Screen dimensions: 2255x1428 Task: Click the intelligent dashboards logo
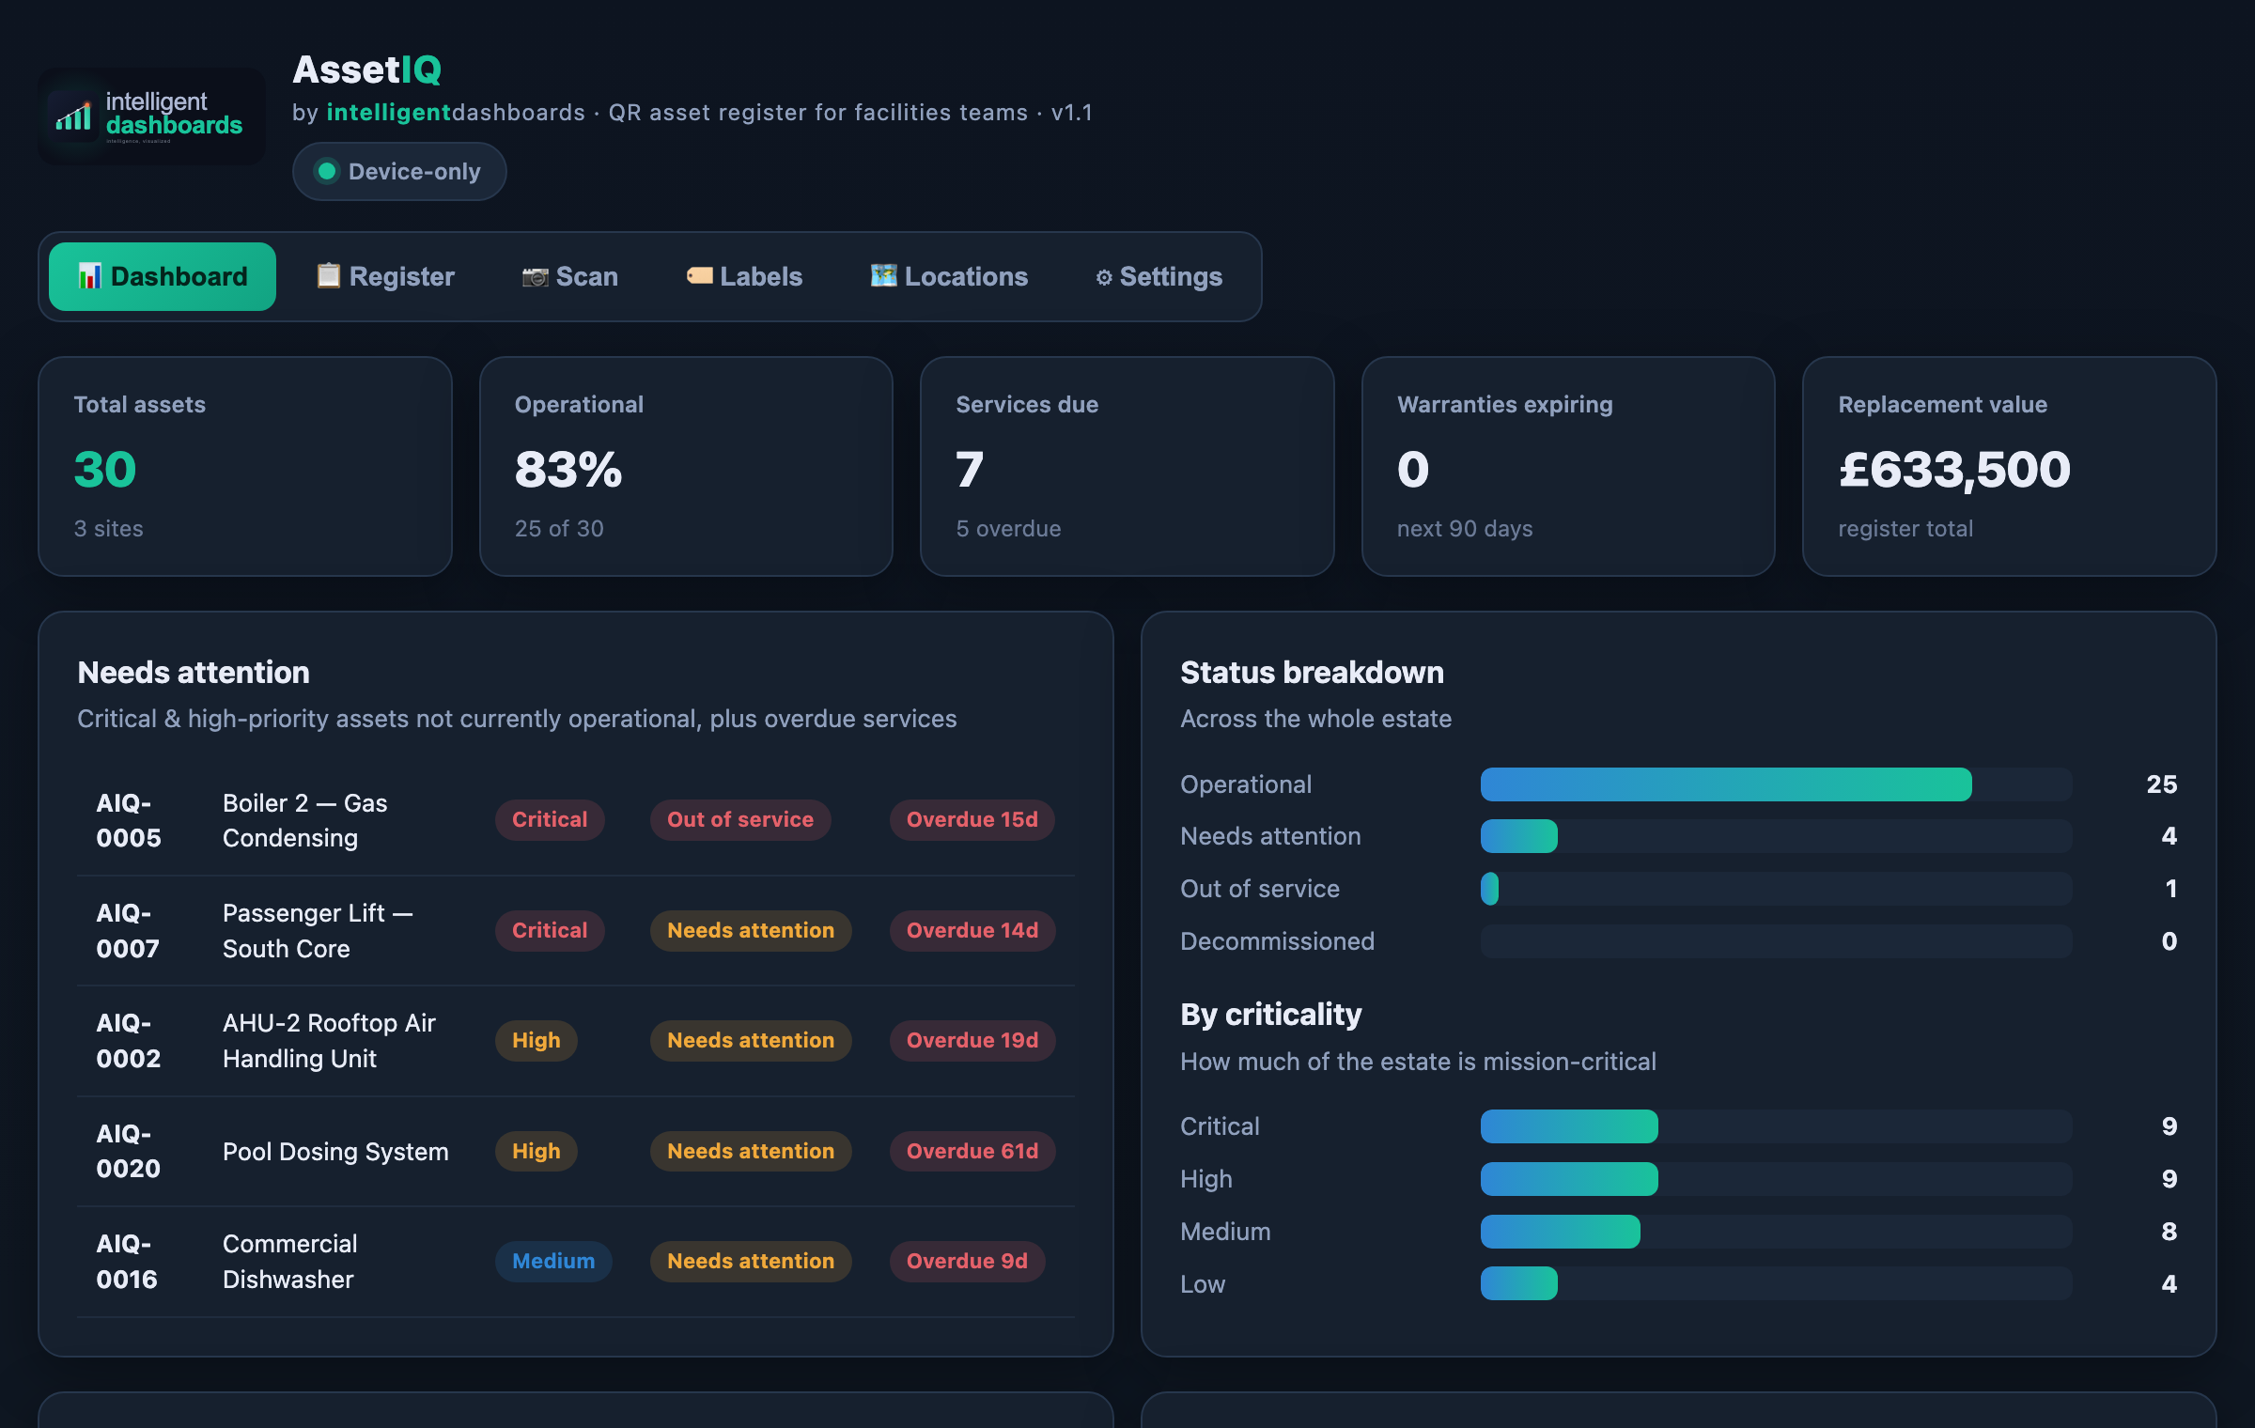coord(151,116)
